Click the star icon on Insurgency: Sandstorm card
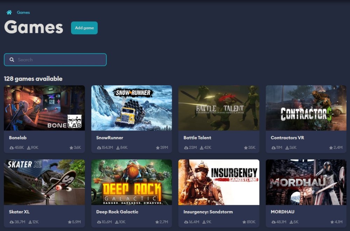Screen dimensions: 350x231 click(x=244, y=222)
